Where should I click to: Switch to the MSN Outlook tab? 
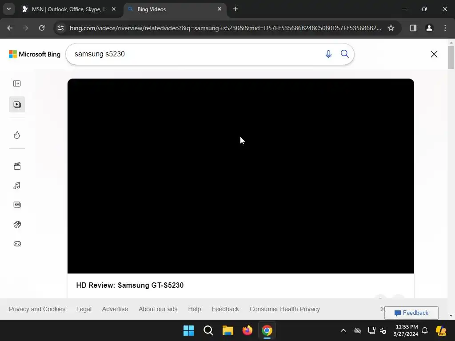pos(69,9)
